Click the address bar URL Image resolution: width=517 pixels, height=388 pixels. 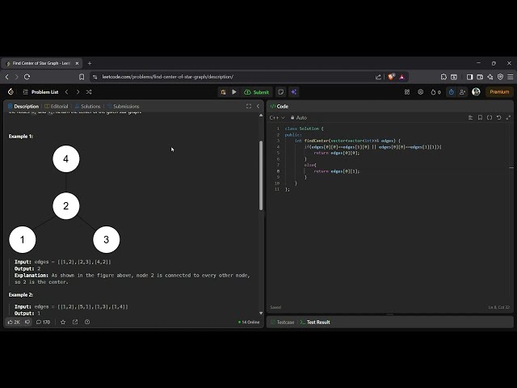point(168,77)
